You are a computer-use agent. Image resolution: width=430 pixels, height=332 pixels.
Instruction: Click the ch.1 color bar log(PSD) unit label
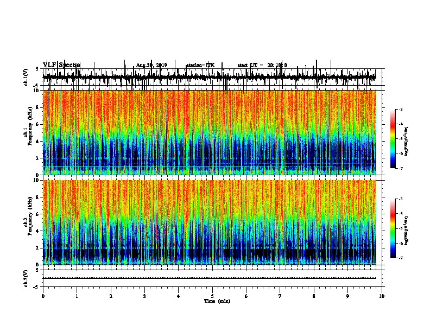tap(406, 141)
